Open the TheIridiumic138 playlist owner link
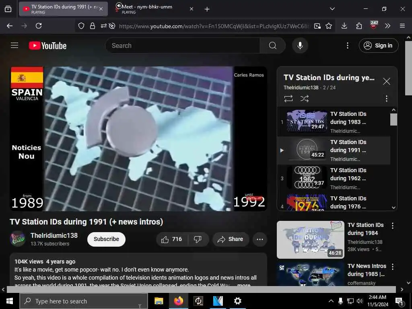Screen dimensions: 412x309 coord(301,87)
